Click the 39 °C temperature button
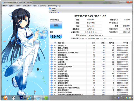Viewport: 134px width, 101px height. point(56,36)
